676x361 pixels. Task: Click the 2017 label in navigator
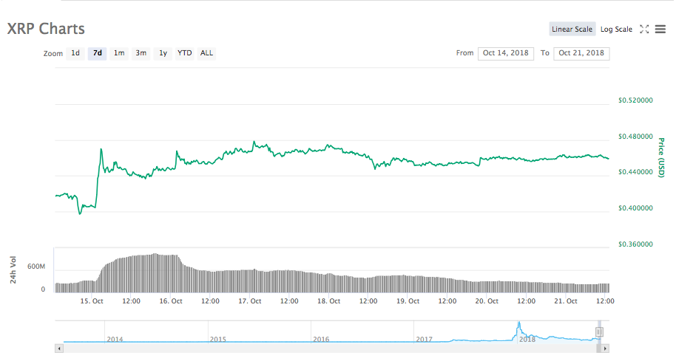(x=424, y=340)
